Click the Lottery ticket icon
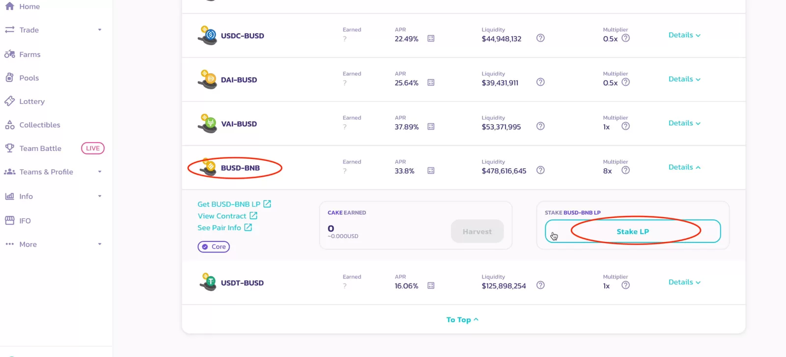Screen dimensions: 786x357 [x=9, y=101]
